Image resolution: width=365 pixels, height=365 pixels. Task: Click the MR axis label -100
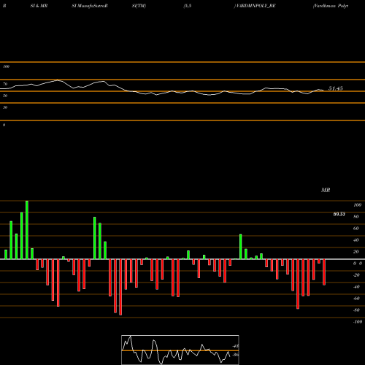coord(358,322)
